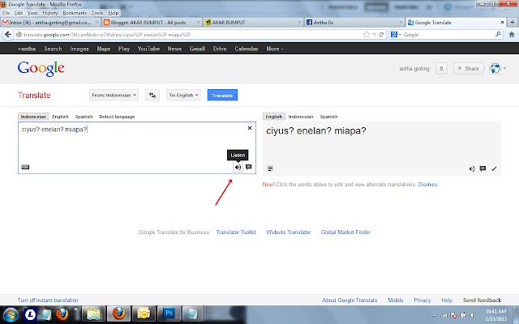519x324 pixels.
Task: Open Translator Toolkit link
Action: click(x=236, y=232)
